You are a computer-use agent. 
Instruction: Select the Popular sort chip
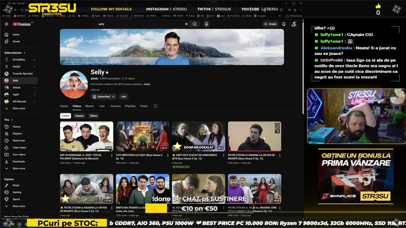[x=79, y=116]
